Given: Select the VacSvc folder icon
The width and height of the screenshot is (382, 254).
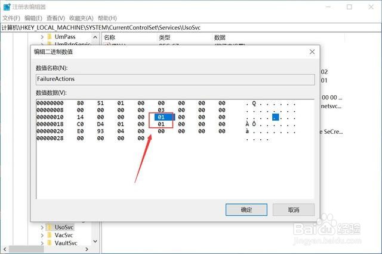Looking at the screenshot, I should coord(50,235).
